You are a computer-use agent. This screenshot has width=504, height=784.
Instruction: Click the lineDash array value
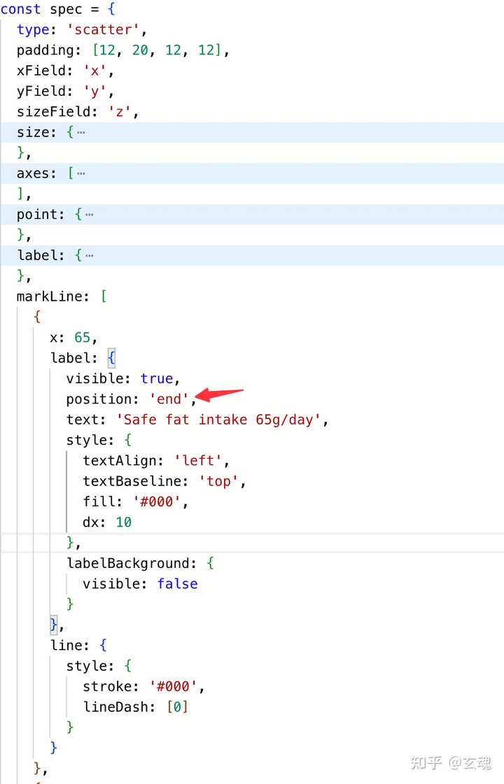pos(178,707)
